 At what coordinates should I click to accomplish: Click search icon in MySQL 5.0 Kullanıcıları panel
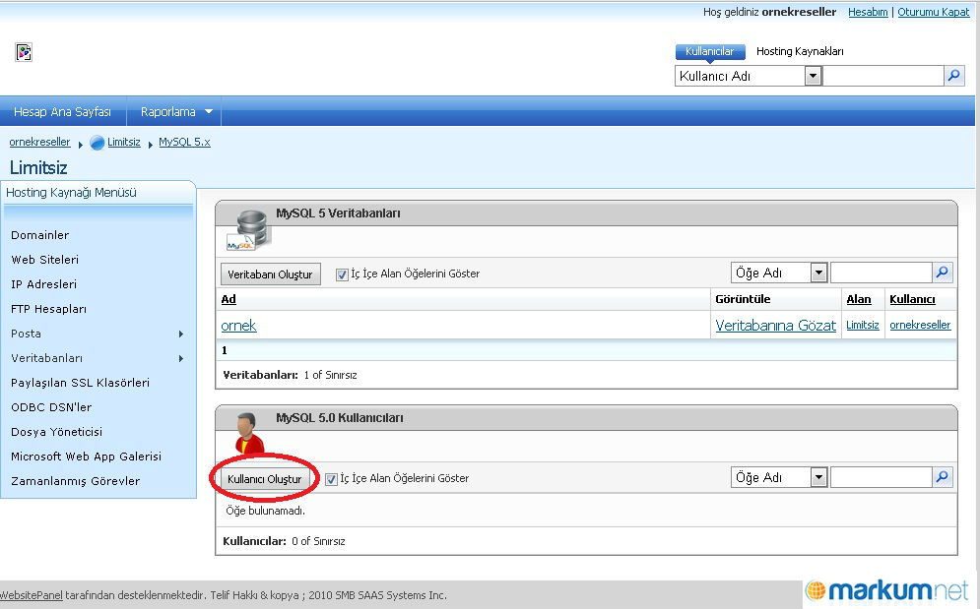(943, 477)
